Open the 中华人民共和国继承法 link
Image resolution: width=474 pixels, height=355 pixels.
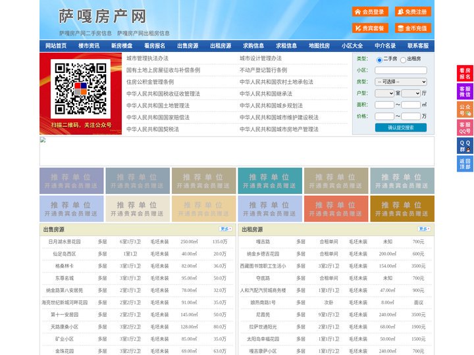tap(266, 93)
